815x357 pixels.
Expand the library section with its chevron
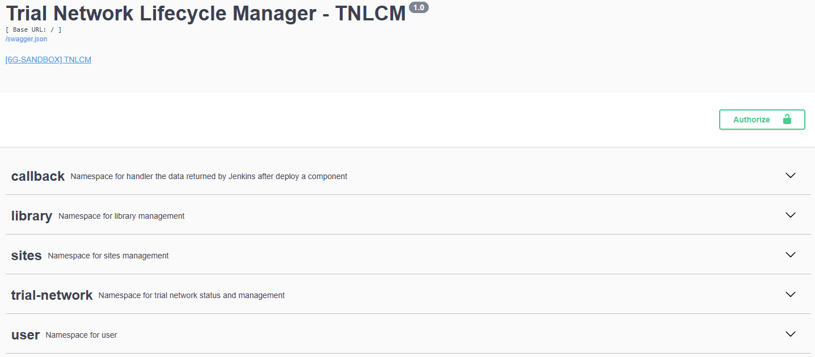tap(791, 215)
